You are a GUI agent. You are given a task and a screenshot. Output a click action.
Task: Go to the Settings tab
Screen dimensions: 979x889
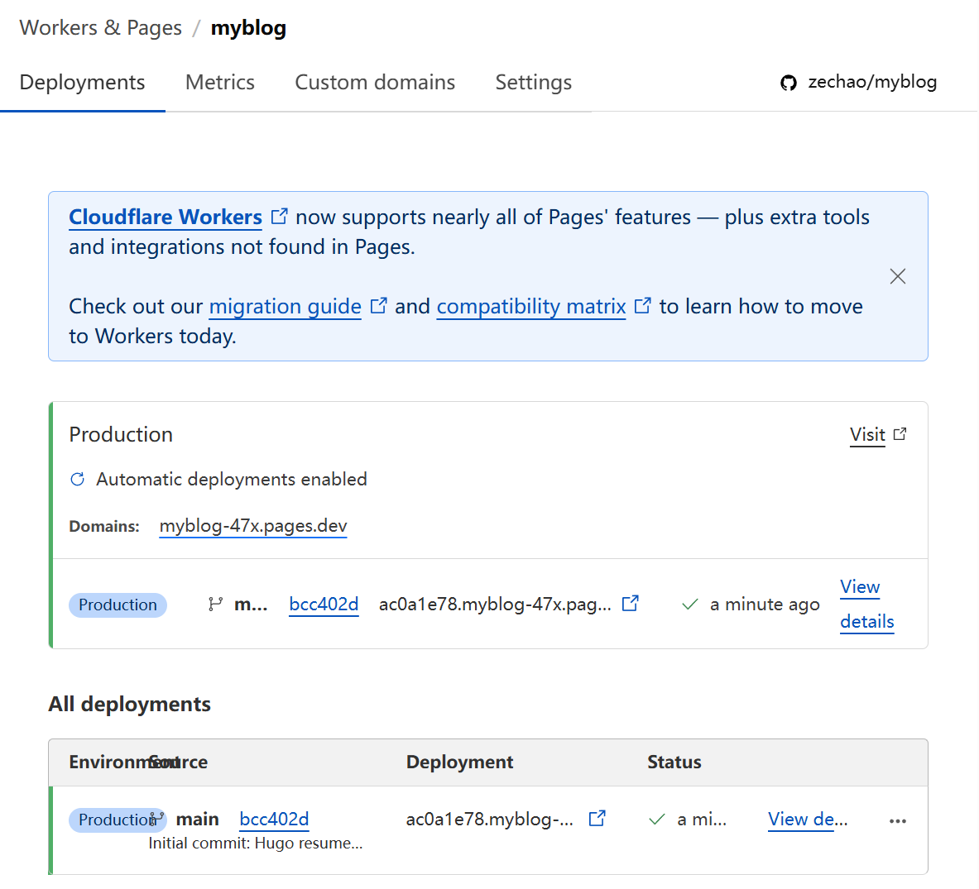pos(533,83)
